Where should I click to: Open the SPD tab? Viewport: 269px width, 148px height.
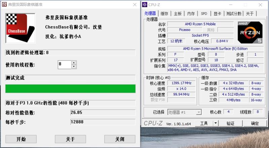[x=204, y=14]
